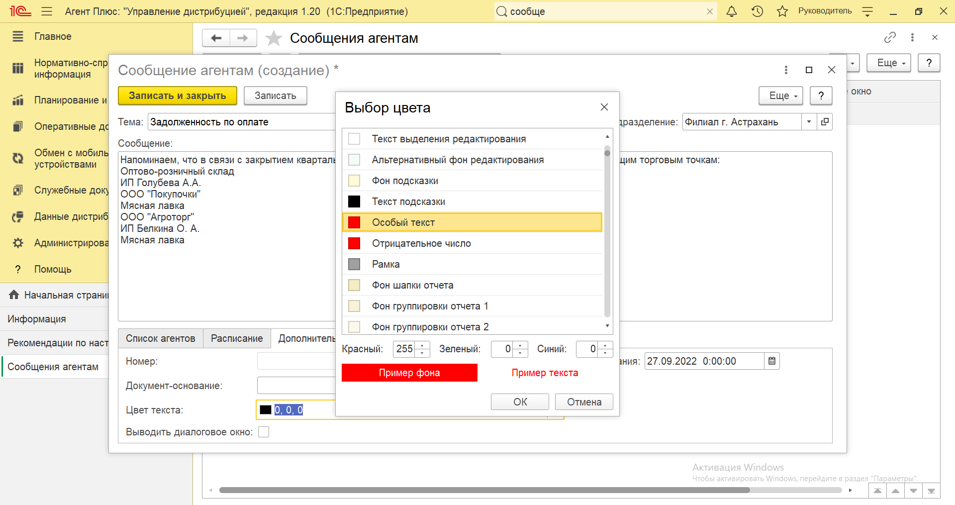955x505 pixels.
Task: Open the favorites star in title bar
Action: click(782, 11)
